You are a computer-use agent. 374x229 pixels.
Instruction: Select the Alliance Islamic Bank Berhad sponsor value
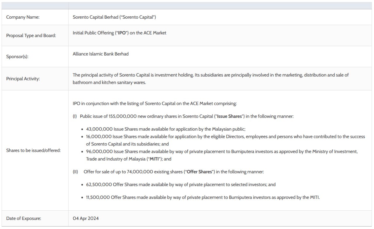tap(101, 54)
